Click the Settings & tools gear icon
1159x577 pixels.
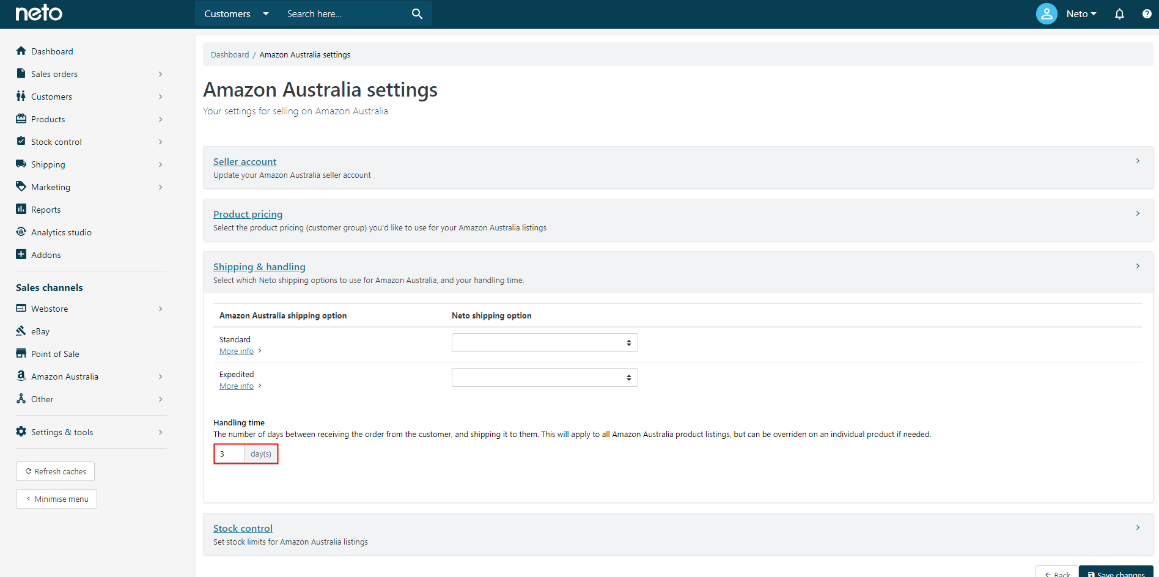pos(21,432)
